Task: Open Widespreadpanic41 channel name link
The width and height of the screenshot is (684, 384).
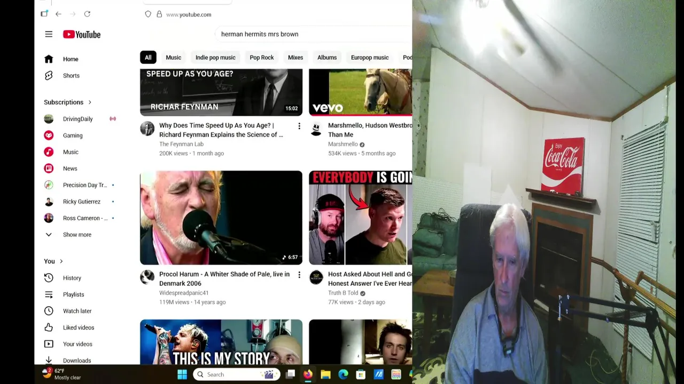Action: click(x=184, y=293)
